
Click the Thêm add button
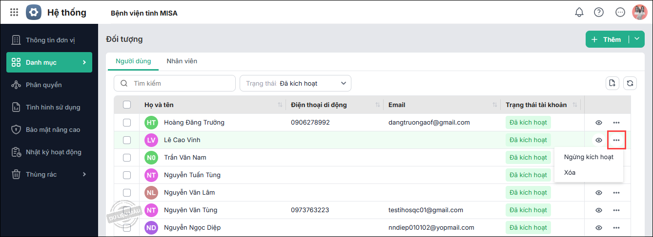pyautogui.click(x=607, y=39)
